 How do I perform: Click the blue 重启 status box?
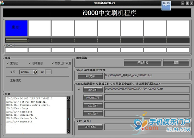click(16, 28)
